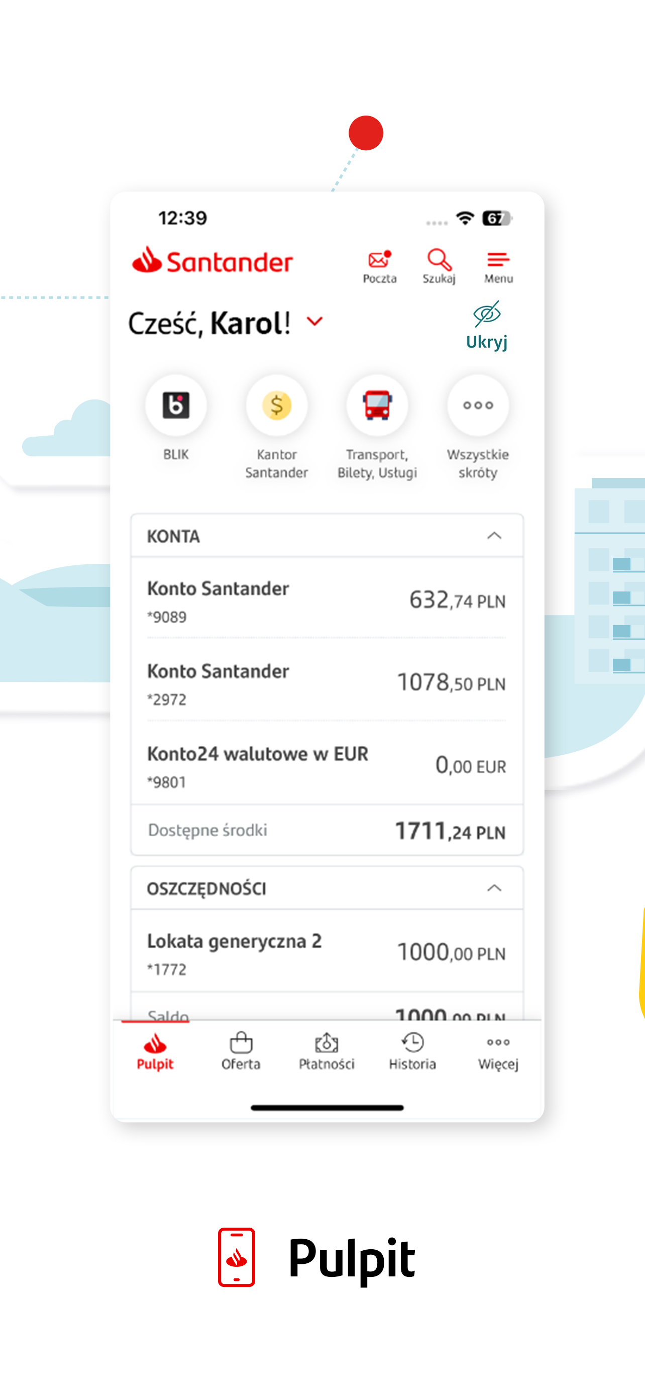Open the Kantor Santander shortcut

(277, 427)
